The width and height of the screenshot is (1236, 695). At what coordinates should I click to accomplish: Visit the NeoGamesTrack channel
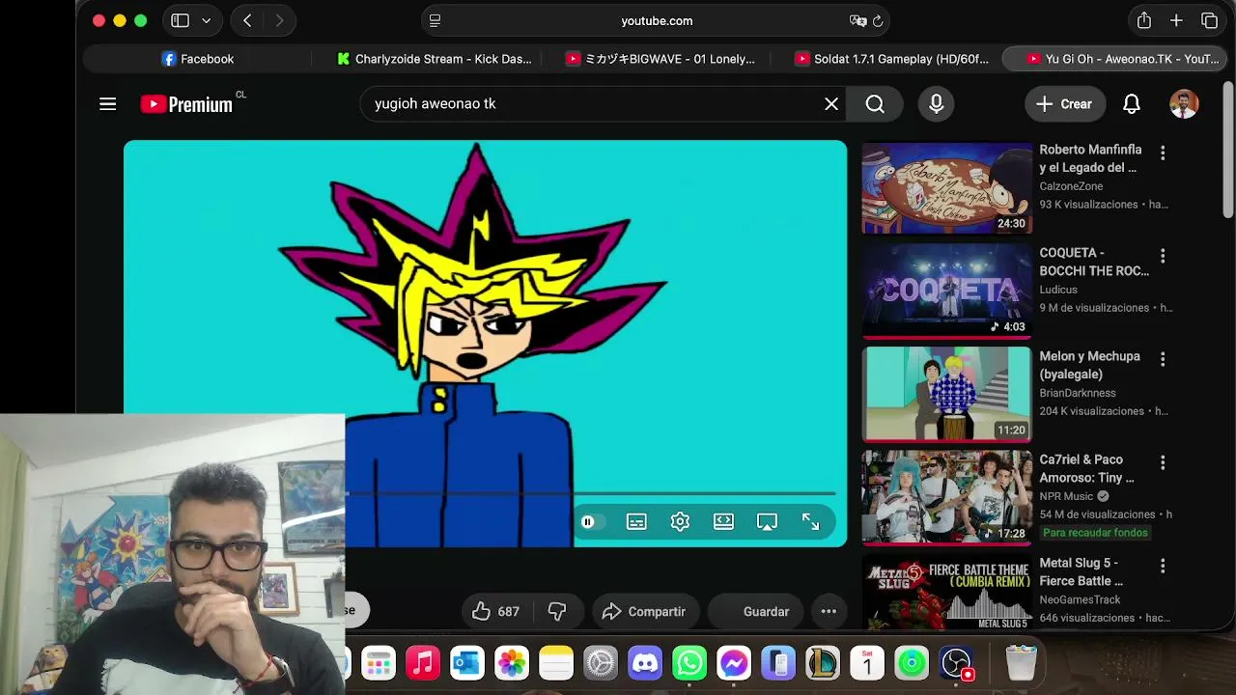coord(1080,599)
